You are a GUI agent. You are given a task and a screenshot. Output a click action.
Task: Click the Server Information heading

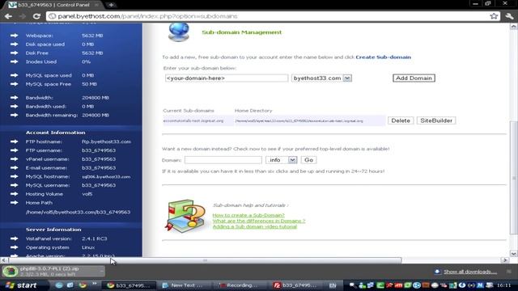53,230
